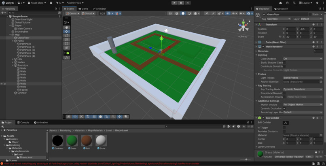The height and width of the screenshot is (166, 326).
Task: Open the Tag dropdown showing CanPlace
Action: pos(279,19)
